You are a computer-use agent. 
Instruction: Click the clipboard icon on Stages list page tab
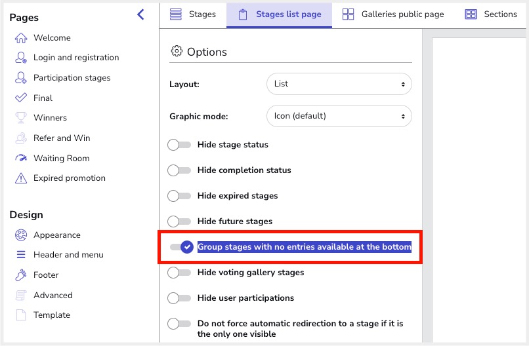point(243,15)
